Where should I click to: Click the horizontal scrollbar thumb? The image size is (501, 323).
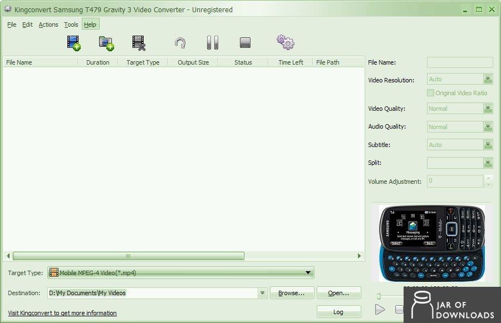click(x=129, y=256)
